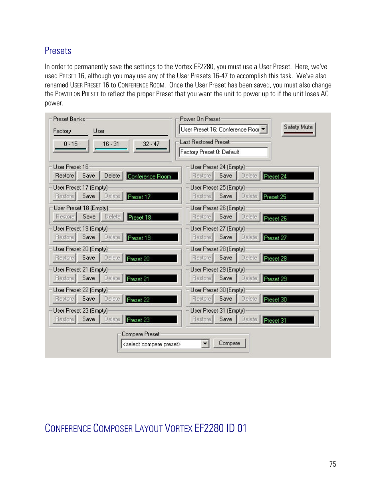The height and width of the screenshot is (493, 381).
Task: Save User Preset 29
Action: point(226,278)
